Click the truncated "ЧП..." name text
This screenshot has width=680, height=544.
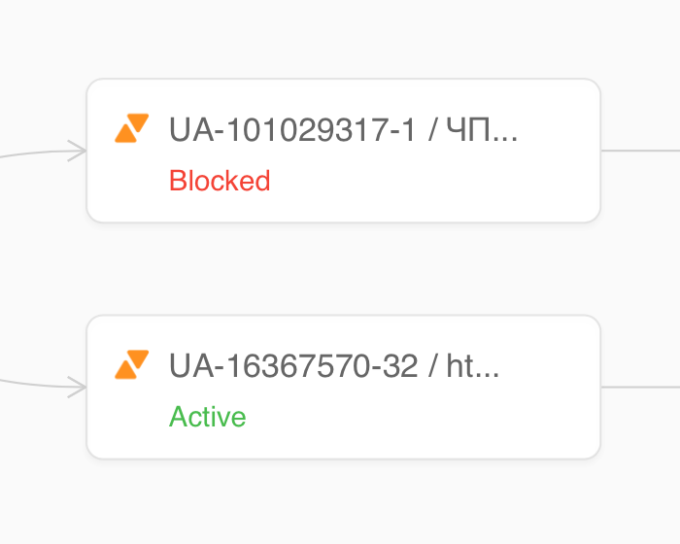tap(482, 130)
